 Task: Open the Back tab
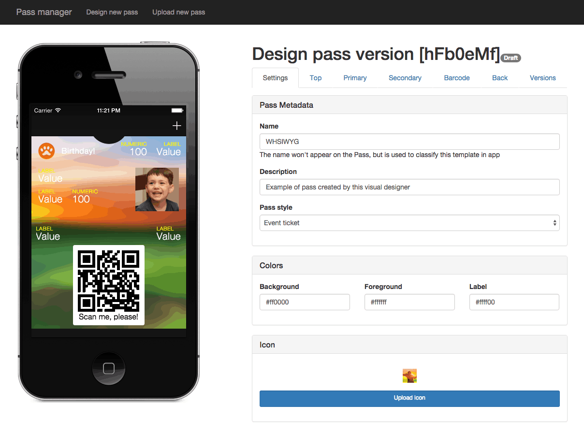[x=500, y=78]
